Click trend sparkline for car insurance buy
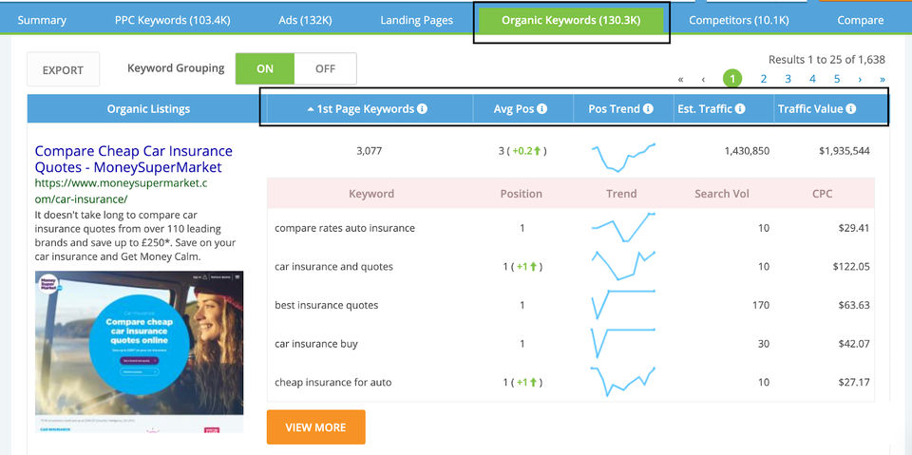Viewport: 912px width, 455px height. tap(623, 342)
